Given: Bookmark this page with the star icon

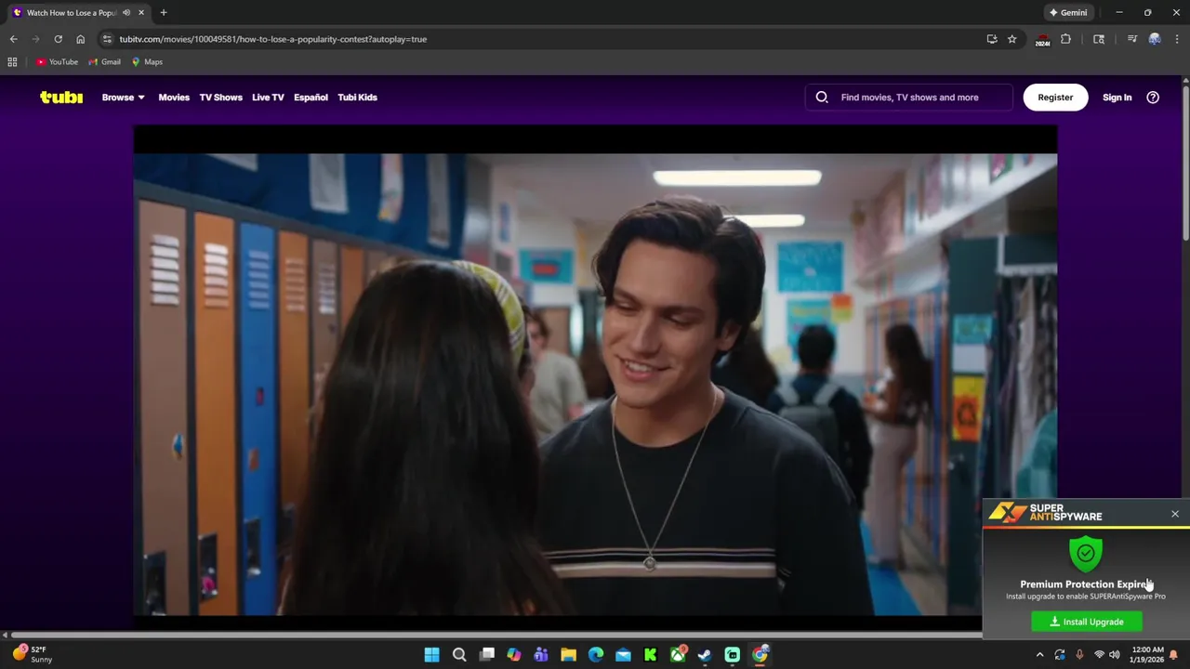Looking at the screenshot, I should coord(1012,39).
